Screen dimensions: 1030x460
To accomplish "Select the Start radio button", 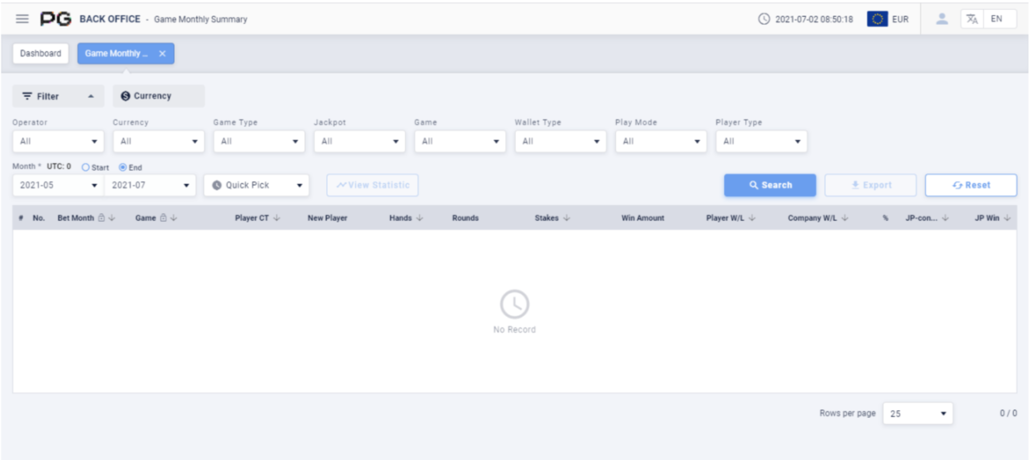I will 86,168.
